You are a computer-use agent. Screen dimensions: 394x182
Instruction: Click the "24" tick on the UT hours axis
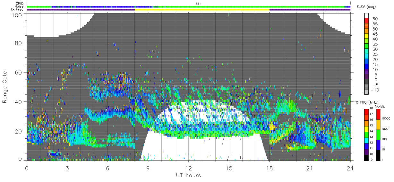[x=350, y=168]
